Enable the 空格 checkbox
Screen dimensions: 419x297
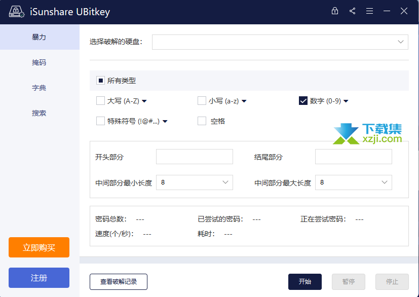(202, 121)
